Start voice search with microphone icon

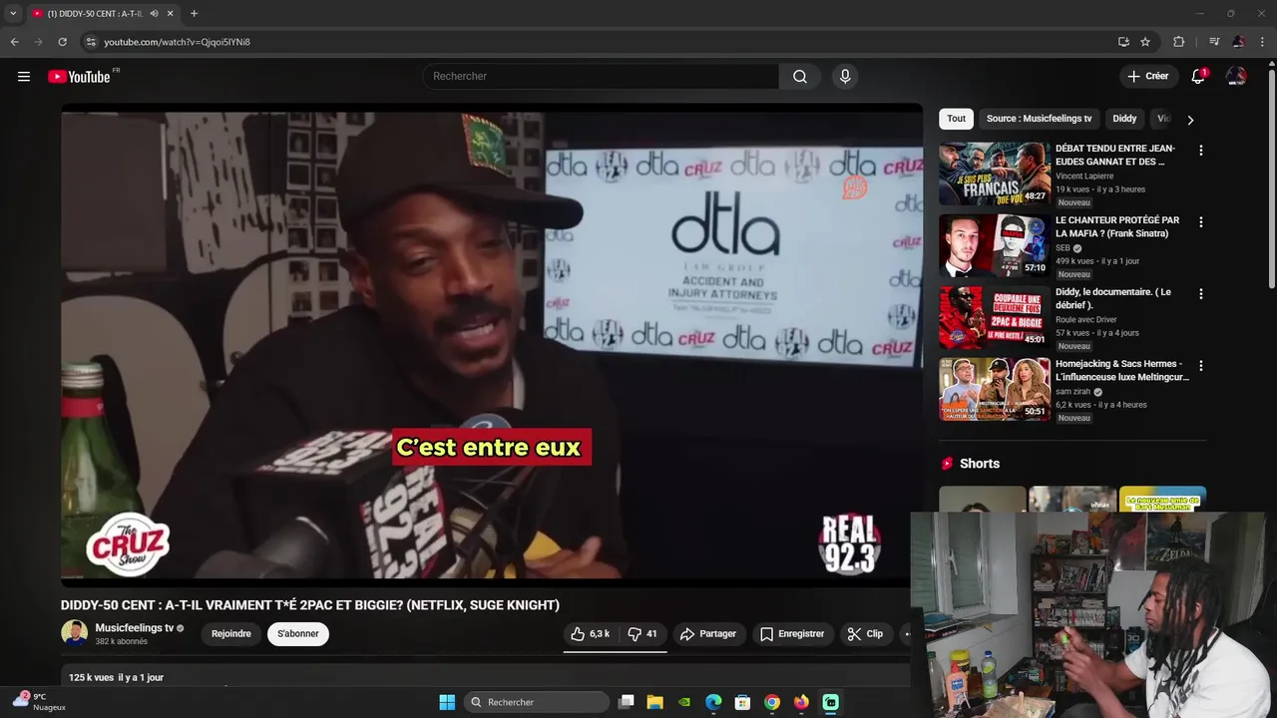tap(845, 77)
